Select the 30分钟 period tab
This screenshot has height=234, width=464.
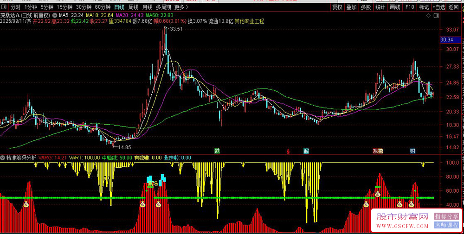point(84,7)
